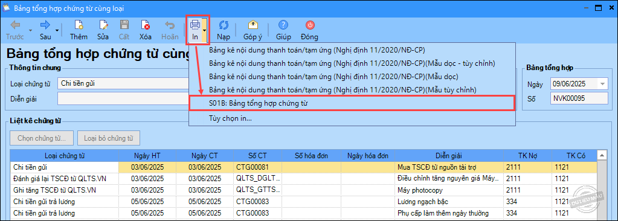The image size is (618, 221).
Task: Click the Số hóa đơn column header
Action: point(312,156)
